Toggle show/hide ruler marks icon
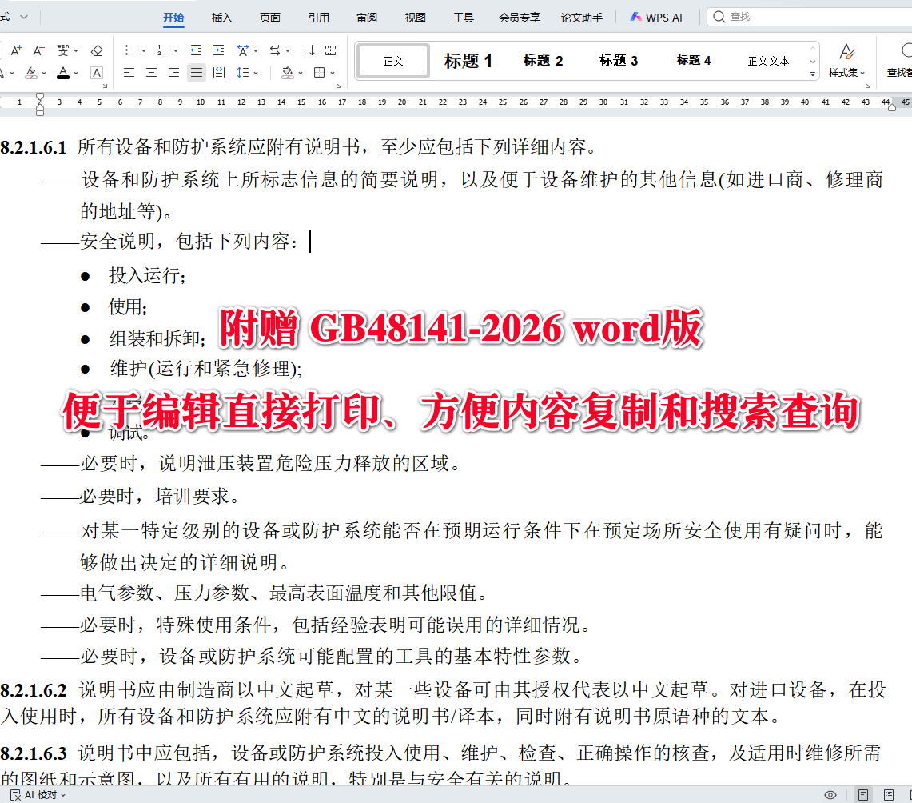This screenshot has width=912, height=803. 330,50
